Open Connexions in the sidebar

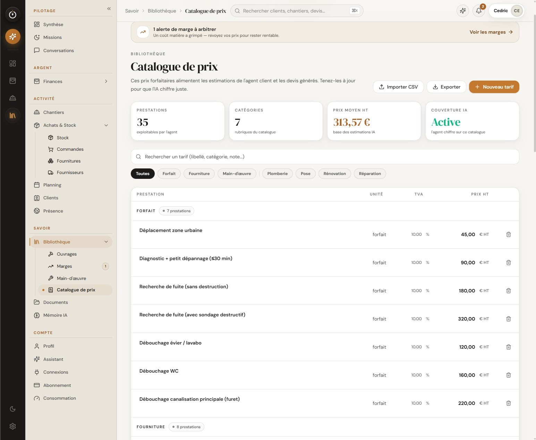click(x=71, y=372)
